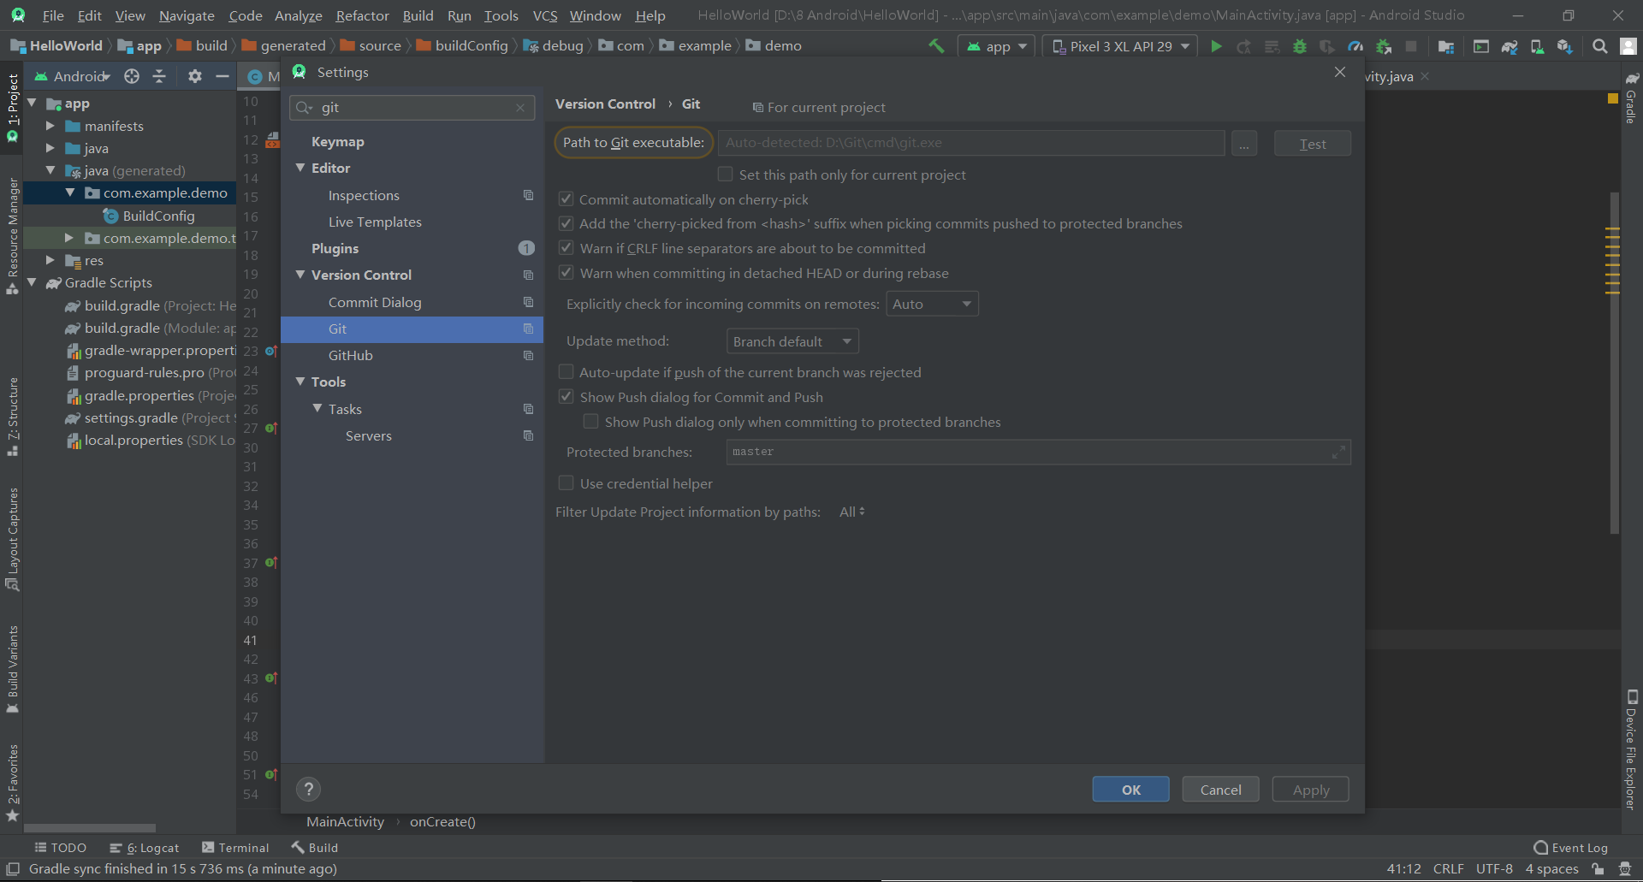This screenshot has width=1643, height=882.
Task: Click the settings search field containing 'git'
Action: 412,108
